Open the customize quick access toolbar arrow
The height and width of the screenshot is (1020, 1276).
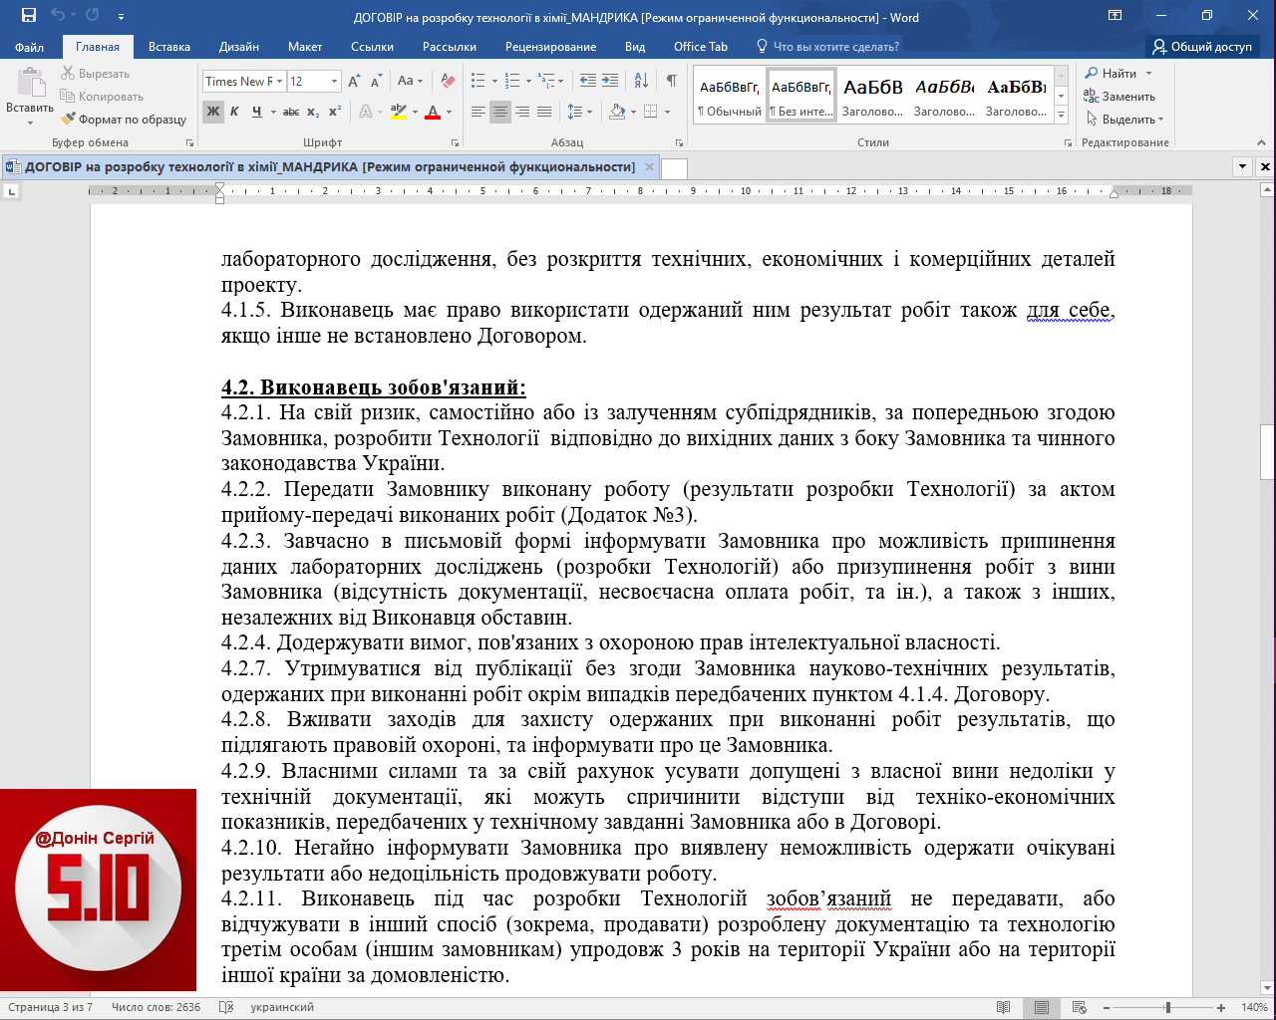(121, 16)
